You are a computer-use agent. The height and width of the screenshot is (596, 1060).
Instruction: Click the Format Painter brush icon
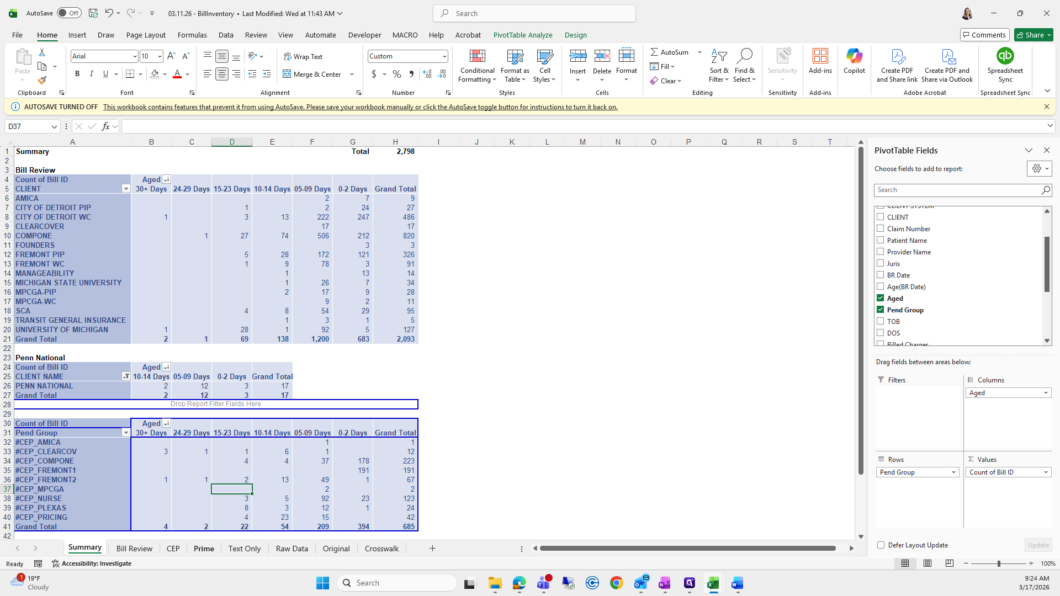point(42,81)
